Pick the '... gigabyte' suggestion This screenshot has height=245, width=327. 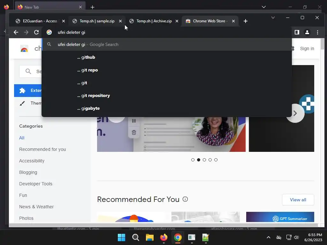click(167, 108)
